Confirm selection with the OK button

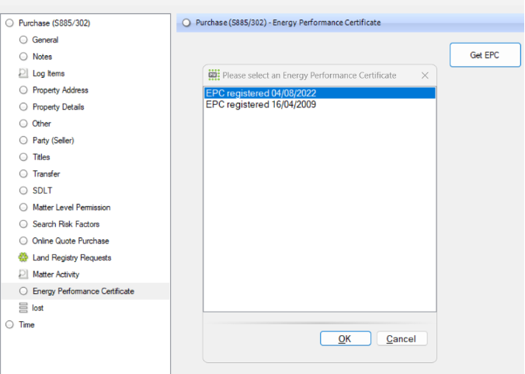click(x=345, y=339)
